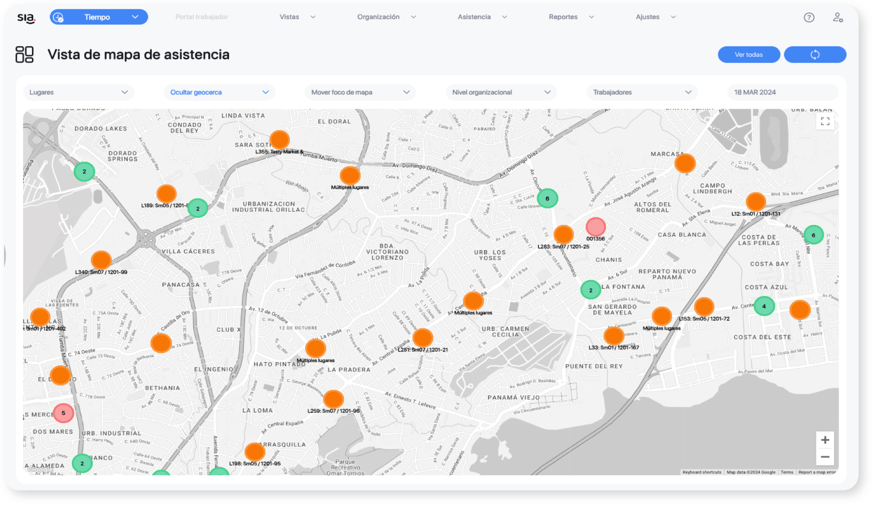This screenshot has height=508, width=878.
Task: Zoom out the map with minus
Action: (x=825, y=457)
